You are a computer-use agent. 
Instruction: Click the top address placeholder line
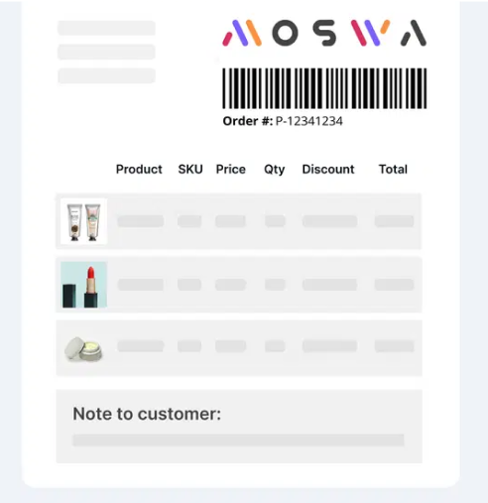106,28
